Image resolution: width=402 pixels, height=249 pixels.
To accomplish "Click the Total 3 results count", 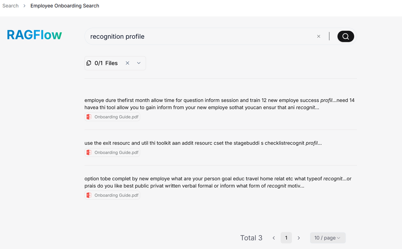I will point(251,238).
